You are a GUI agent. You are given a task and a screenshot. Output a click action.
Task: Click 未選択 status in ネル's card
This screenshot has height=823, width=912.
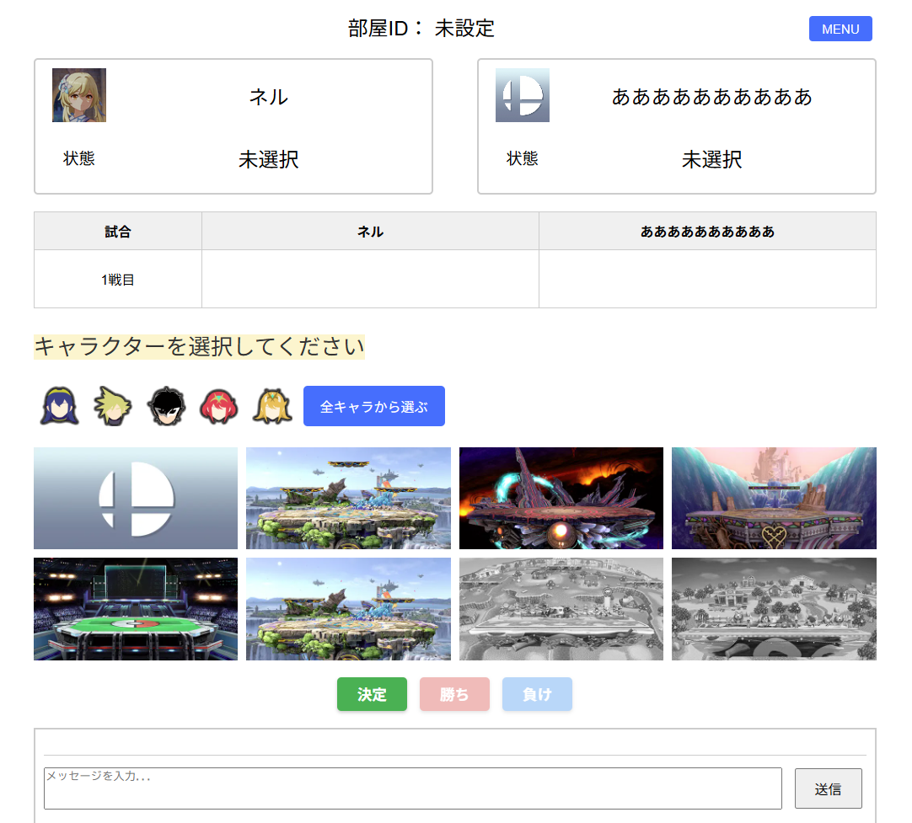[269, 159]
